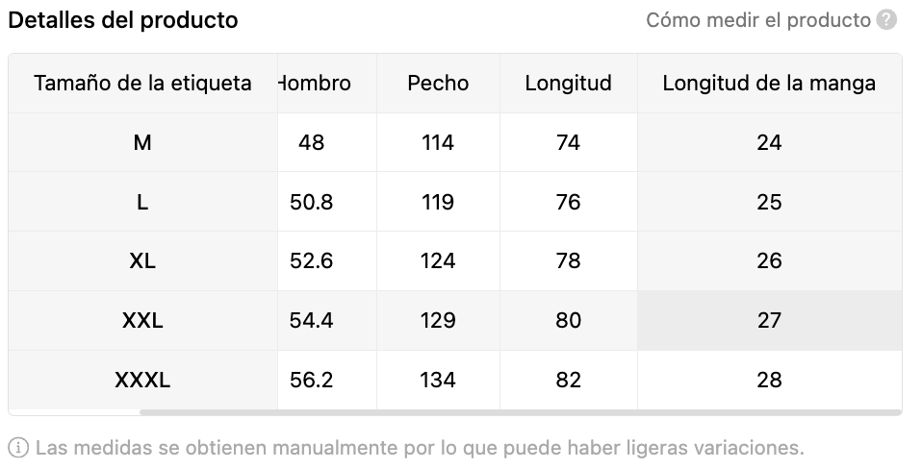Click the Detalles del producto heading
This screenshot has height=469, width=922.
123,20
